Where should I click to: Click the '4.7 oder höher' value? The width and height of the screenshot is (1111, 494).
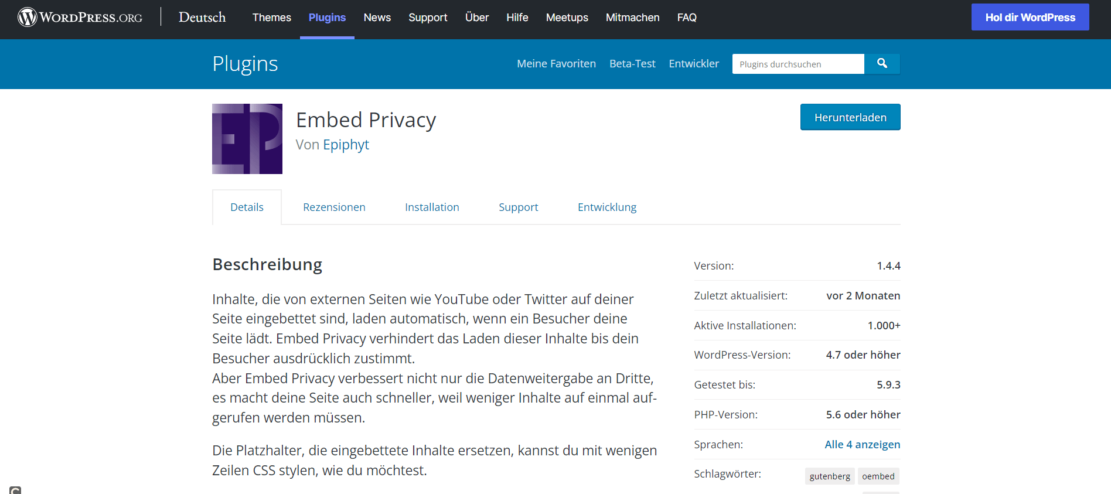[x=863, y=355]
